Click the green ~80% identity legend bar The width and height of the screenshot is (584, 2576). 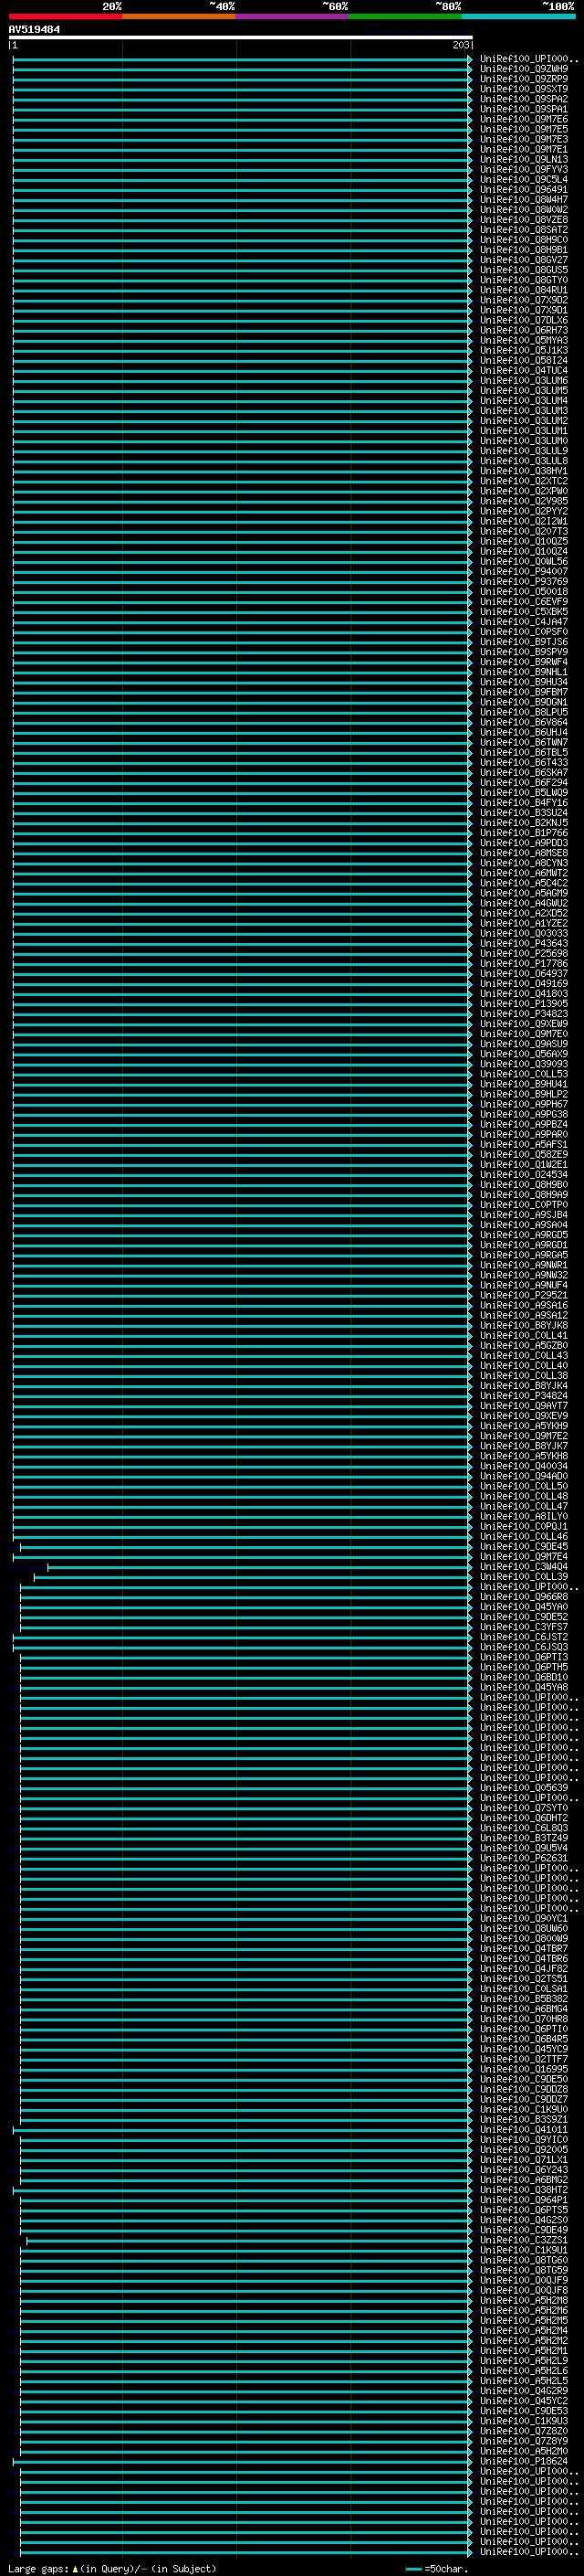(405, 16)
